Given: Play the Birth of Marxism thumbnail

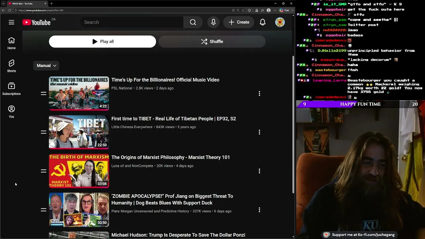Looking at the screenshot, I should [79, 171].
